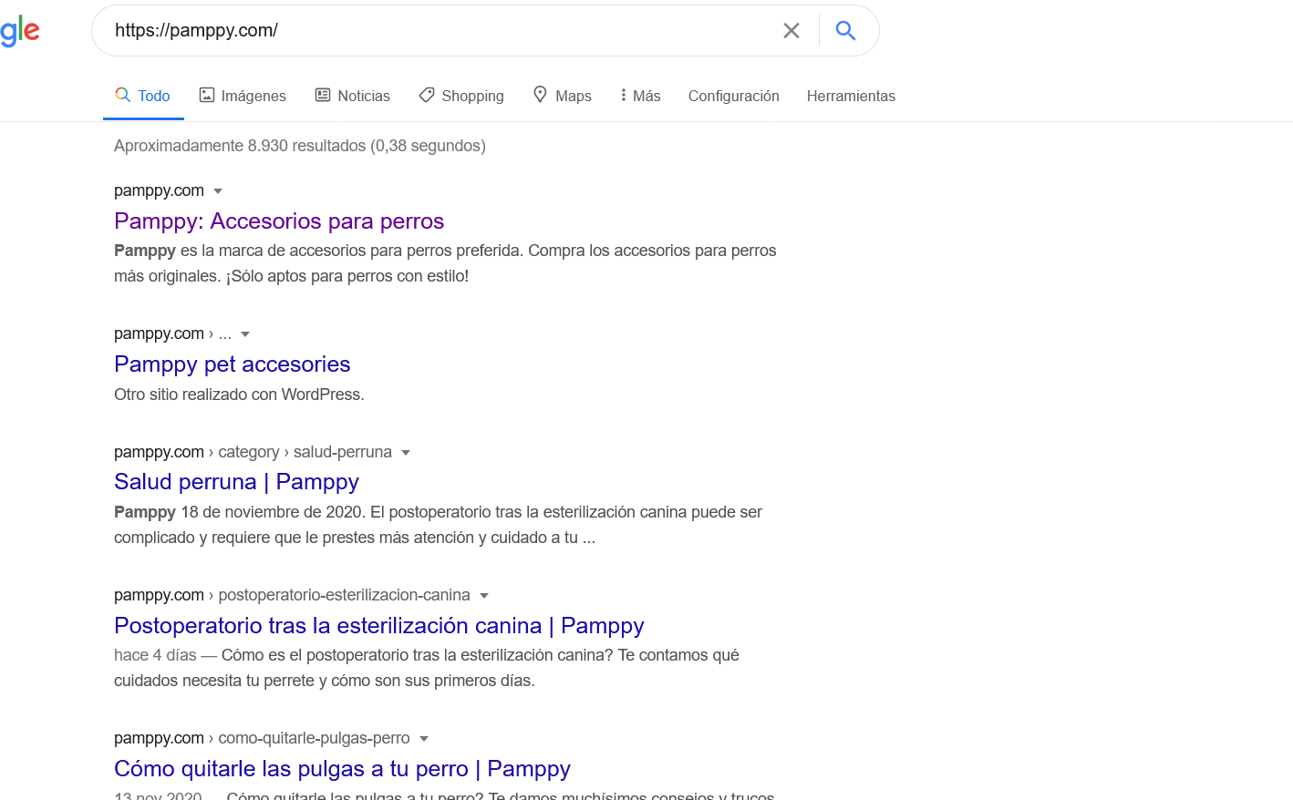Click the magnifier icon beside Todo
The width and height of the screenshot is (1293, 800).
(122, 95)
